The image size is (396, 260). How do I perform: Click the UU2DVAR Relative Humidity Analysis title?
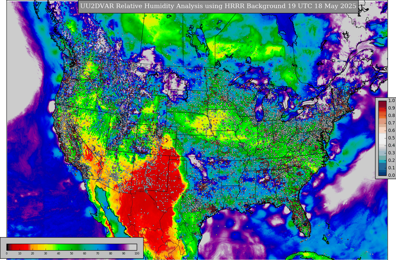pyautogui.click(x=218, y=6)
